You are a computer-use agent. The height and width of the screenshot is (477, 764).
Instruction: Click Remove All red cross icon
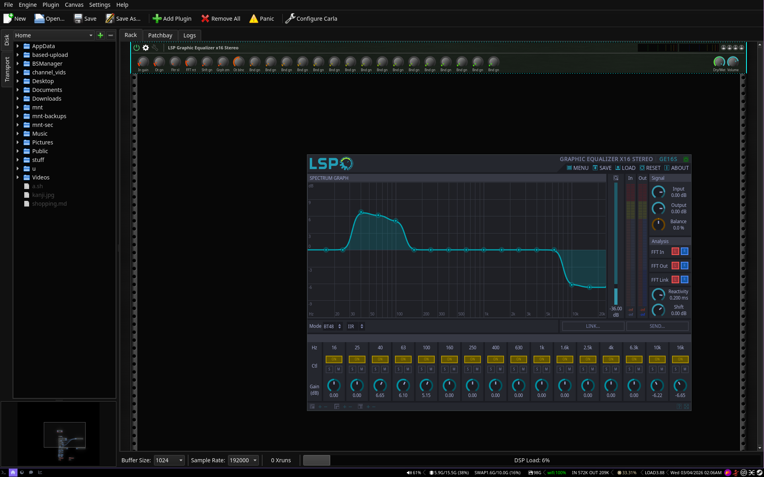click(x=205, y=19)
